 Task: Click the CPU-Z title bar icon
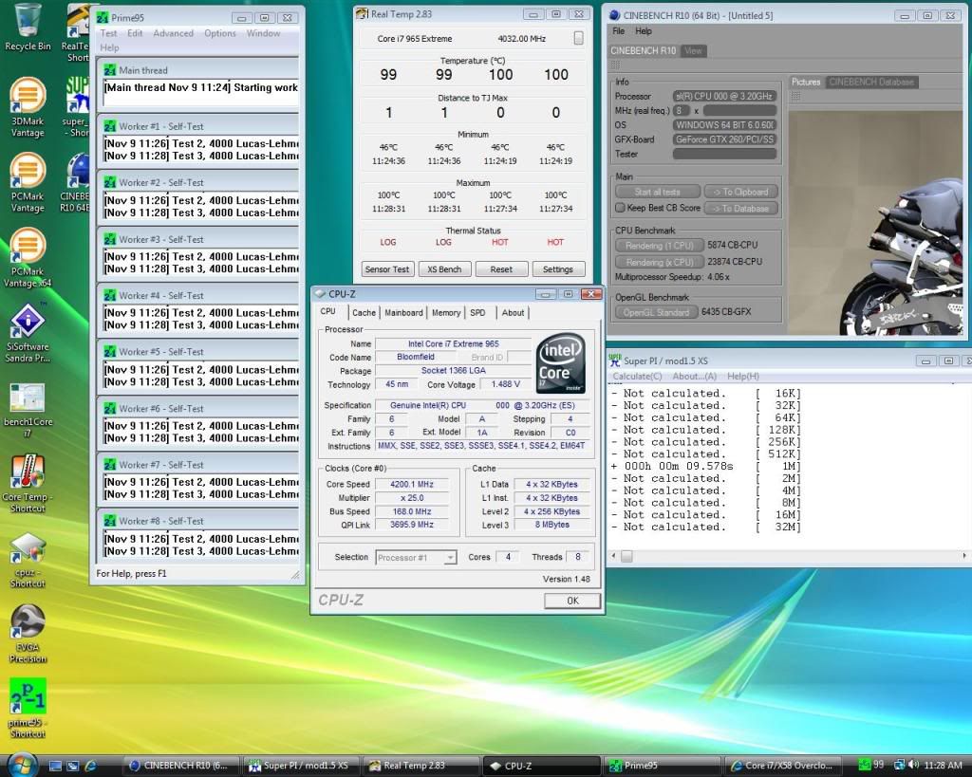[x=320, y=294]
